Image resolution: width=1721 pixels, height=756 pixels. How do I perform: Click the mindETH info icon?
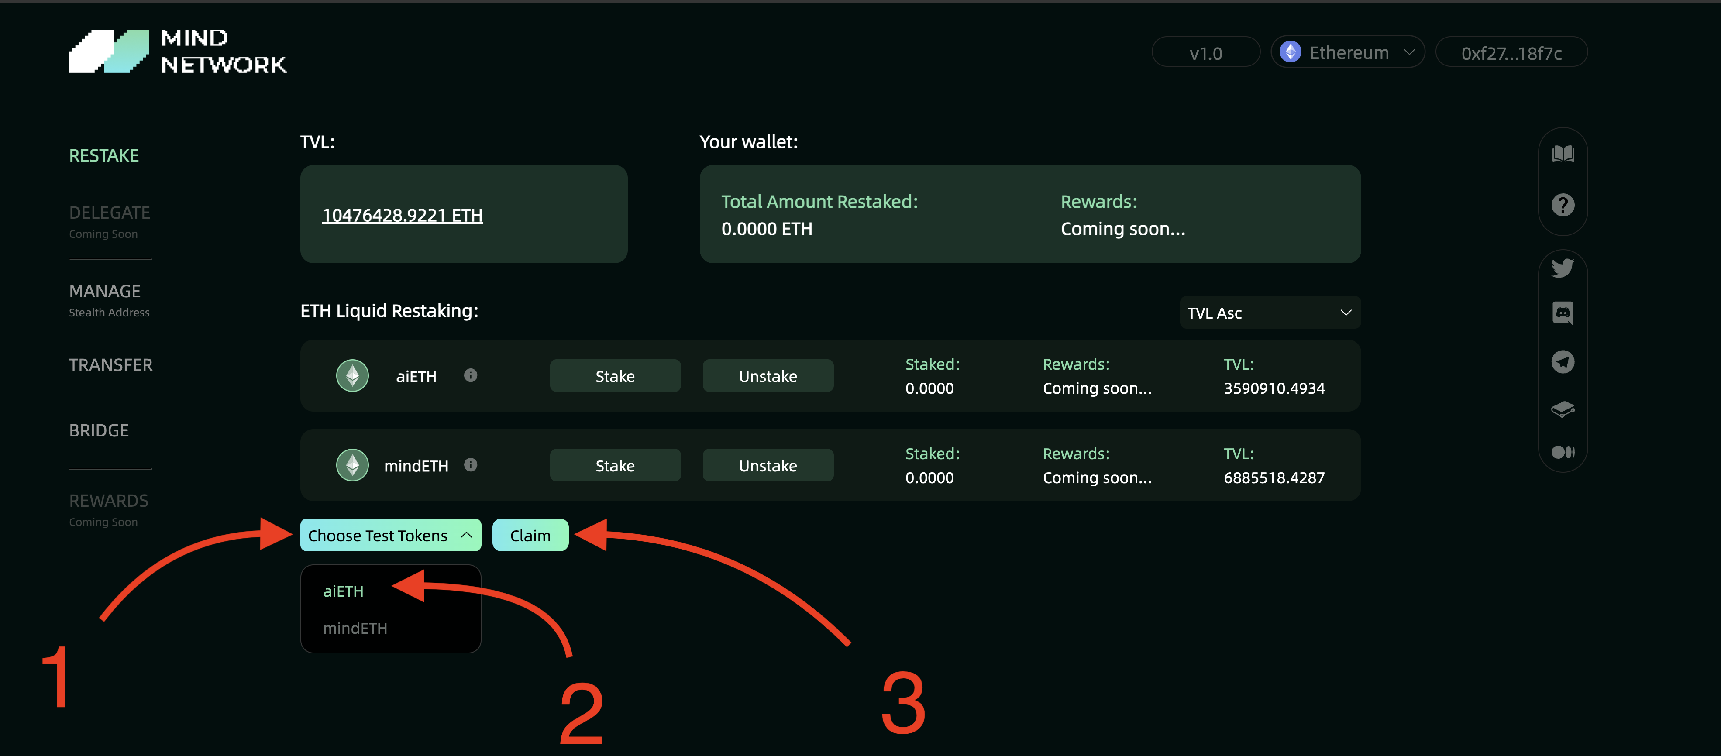pyautogui.click(x=470, y=465)
